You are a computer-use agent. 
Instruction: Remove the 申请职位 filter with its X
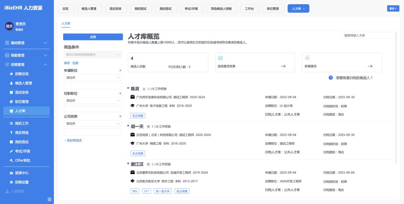tap(120, 70)
